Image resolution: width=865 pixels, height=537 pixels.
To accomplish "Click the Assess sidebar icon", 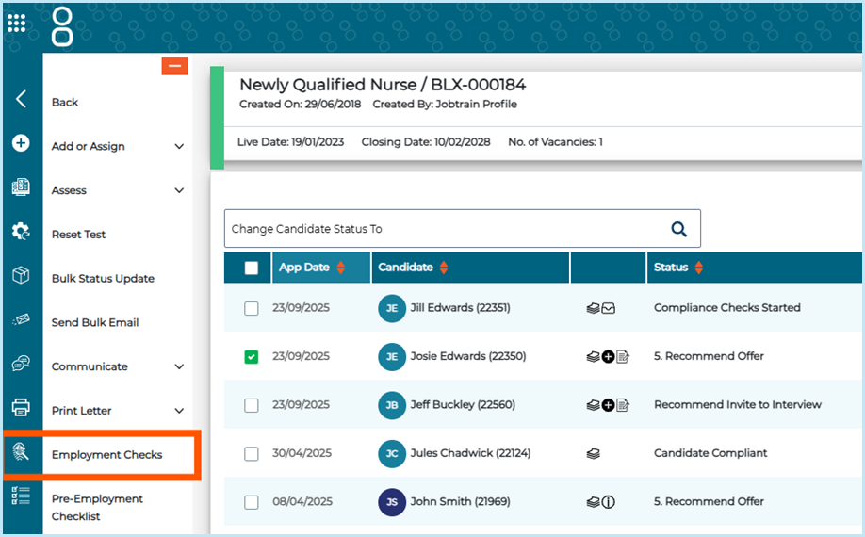I will (21, 187).
